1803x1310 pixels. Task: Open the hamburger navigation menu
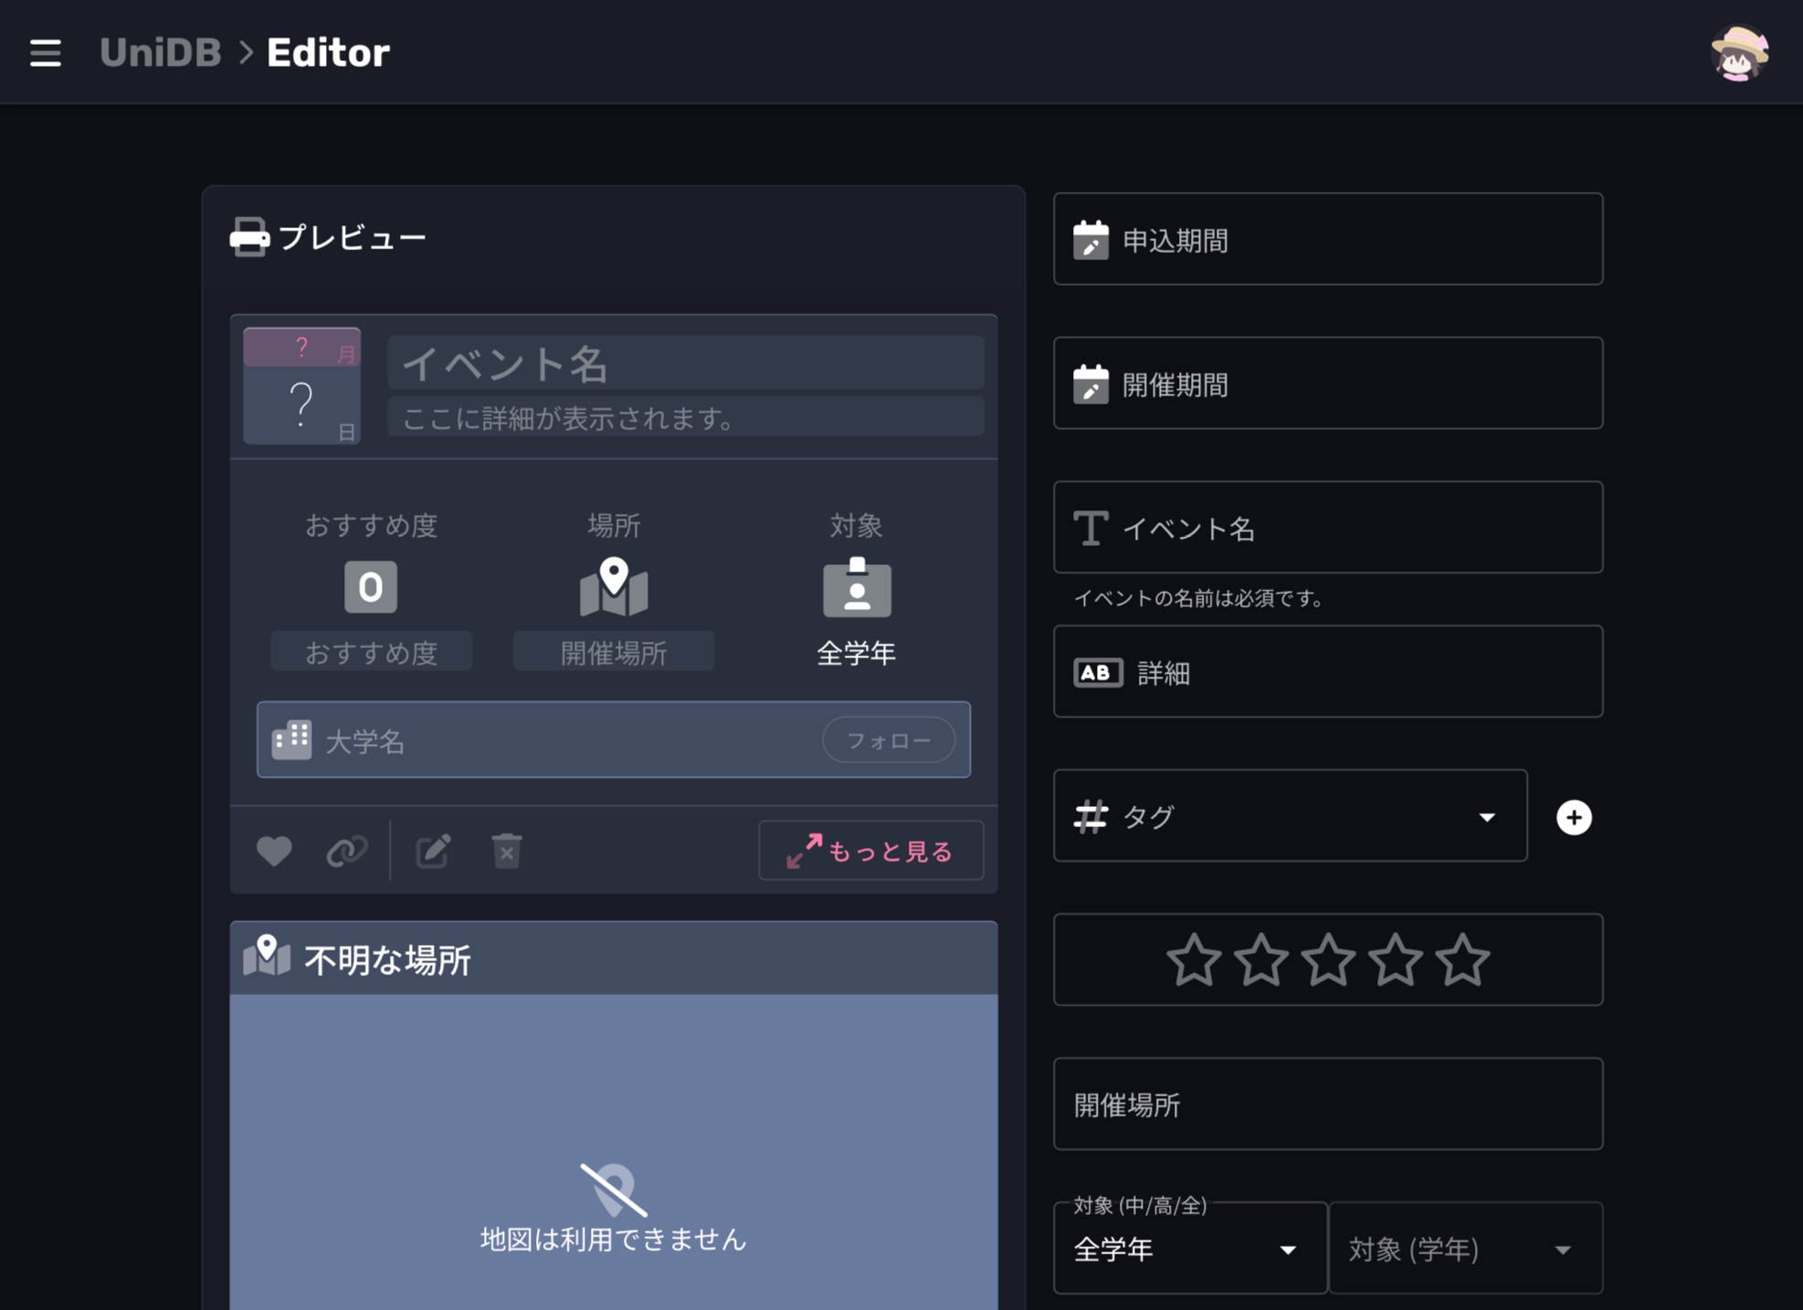click(x=45, y=53)
